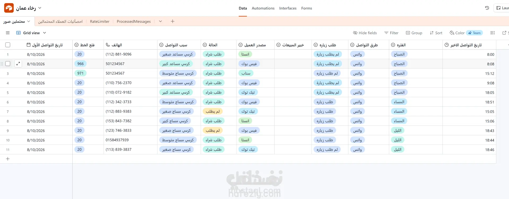The image size is (509, 199).
Task: Click the Airtable base logo icon
Action: click(9, 8)
